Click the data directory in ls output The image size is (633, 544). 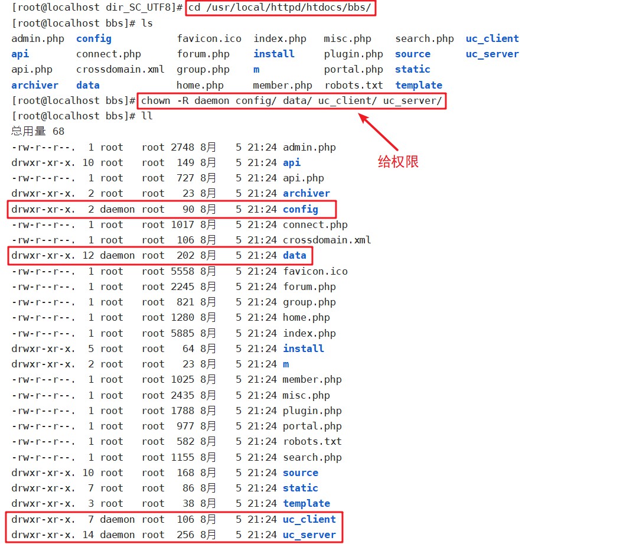88,85
